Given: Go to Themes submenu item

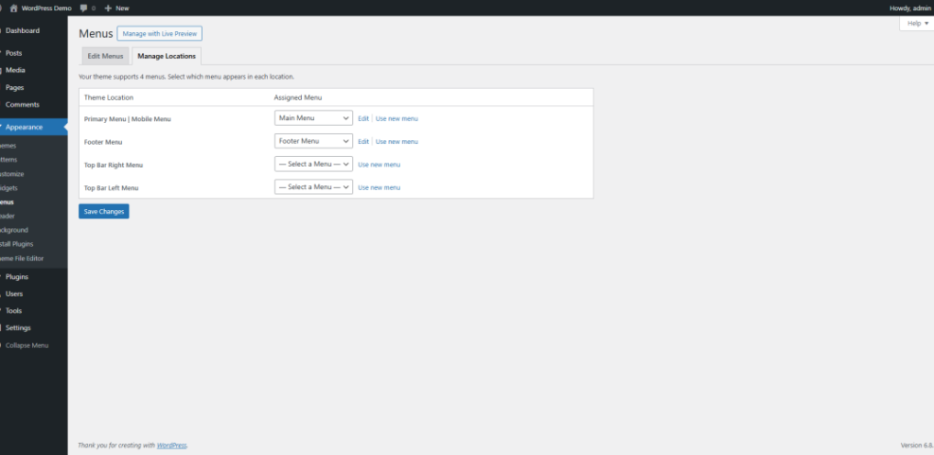Looking at the screenshot, I should (x=9, y=146).
